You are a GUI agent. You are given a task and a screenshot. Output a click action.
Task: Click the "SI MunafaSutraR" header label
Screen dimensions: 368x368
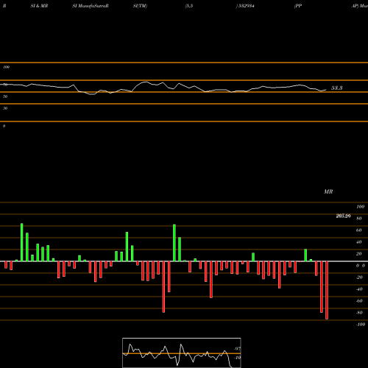coord(91,6)
